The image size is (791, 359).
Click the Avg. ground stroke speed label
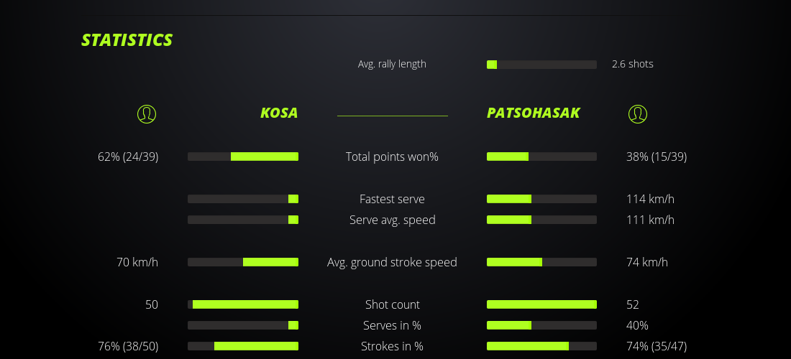click(x=392, y=262)
